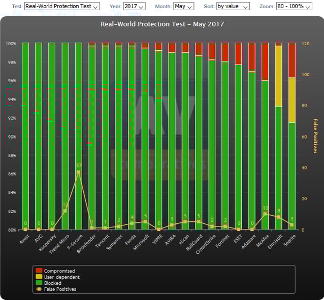Toggle the False Positives legend entry
Viewport: 324px width, 300px height.
click(56, 289)
